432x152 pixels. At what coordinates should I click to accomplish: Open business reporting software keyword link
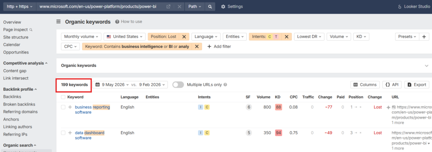click(92, 110)
